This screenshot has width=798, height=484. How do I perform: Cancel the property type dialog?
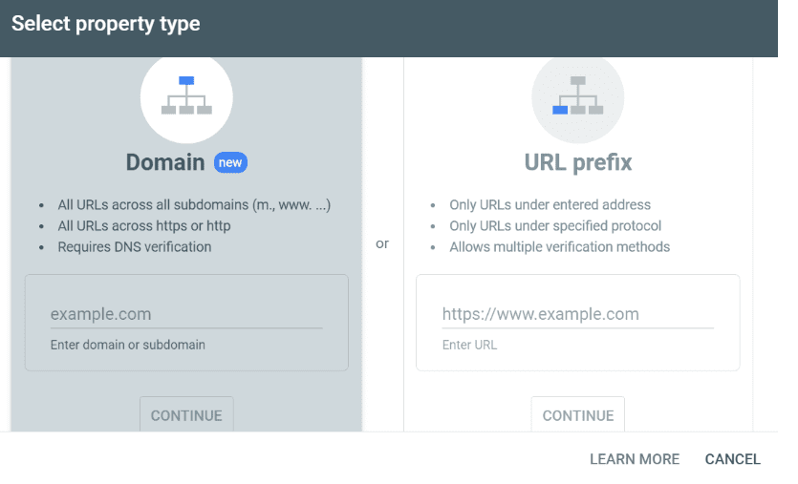733,459
